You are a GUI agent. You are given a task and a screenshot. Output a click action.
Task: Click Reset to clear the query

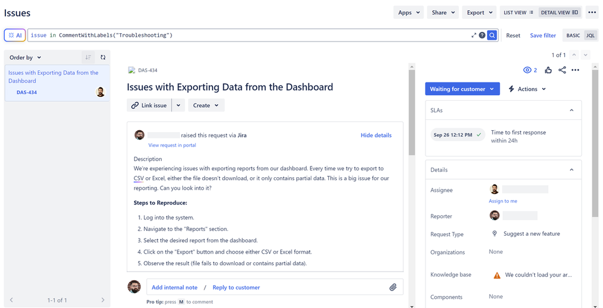click(513, 36)
